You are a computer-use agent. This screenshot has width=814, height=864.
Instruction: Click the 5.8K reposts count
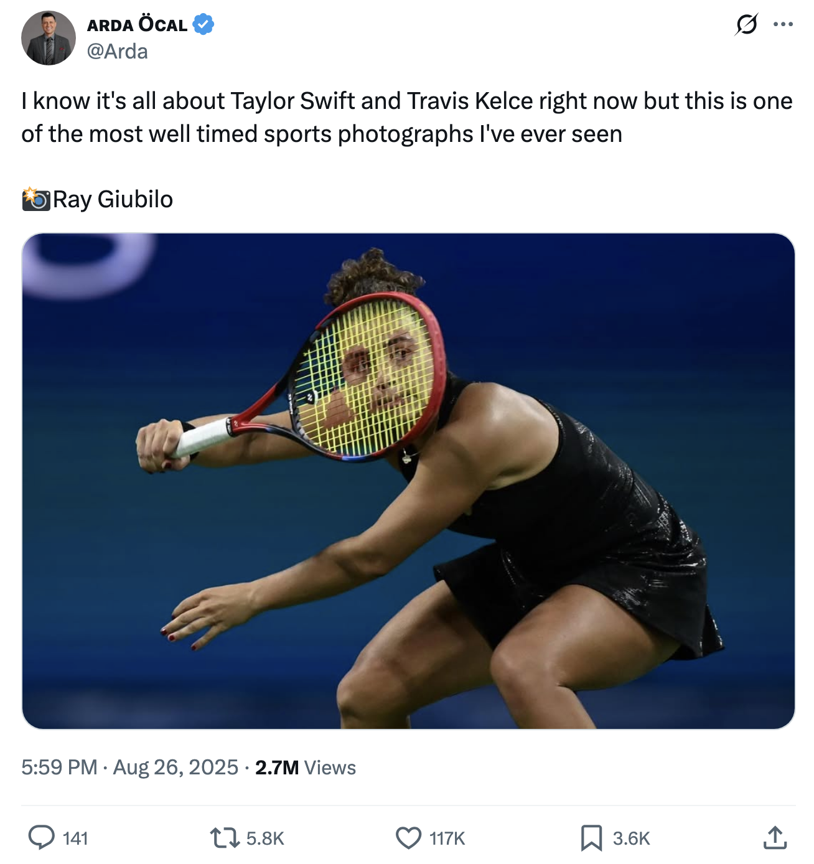[265, 838]
